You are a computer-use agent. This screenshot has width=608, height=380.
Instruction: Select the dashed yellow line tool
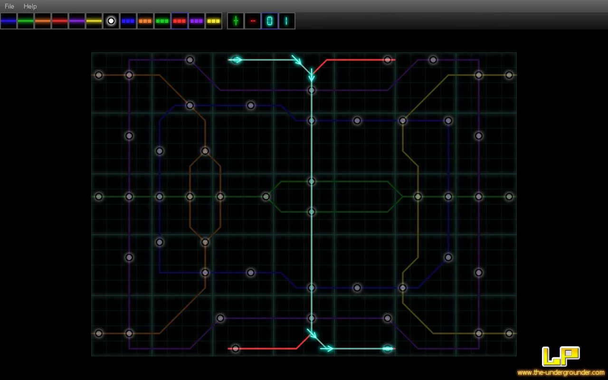[214, 21]
